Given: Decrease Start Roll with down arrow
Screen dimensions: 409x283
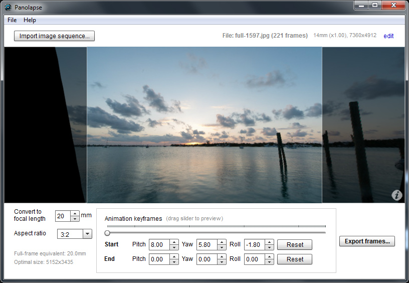Looking at the screenshot, I should point(269,247).
